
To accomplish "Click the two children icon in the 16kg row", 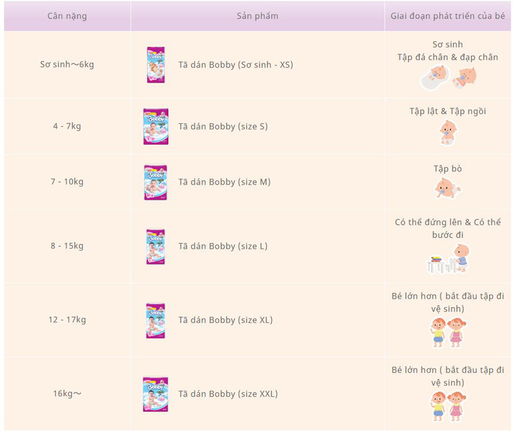I will click(448, 406).
